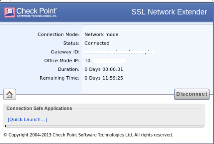Click the 'Office Mode IP:' label
This screenshot has width=214, height=144.
62,61
